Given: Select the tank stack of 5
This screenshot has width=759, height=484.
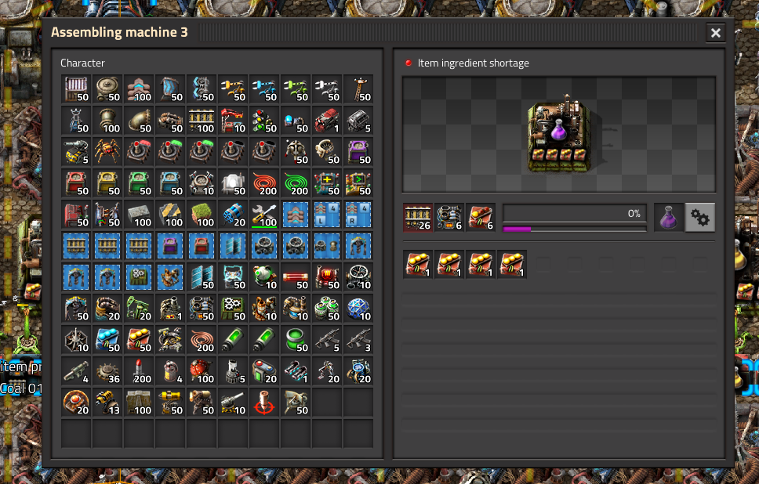Looking at the screenshot, I should click(x=76, y=152).
